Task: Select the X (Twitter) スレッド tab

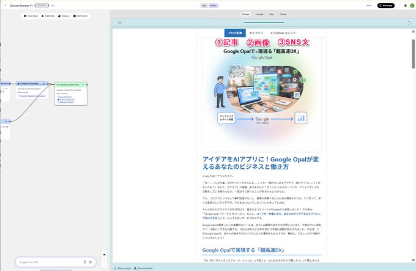Action: (283, 33)
